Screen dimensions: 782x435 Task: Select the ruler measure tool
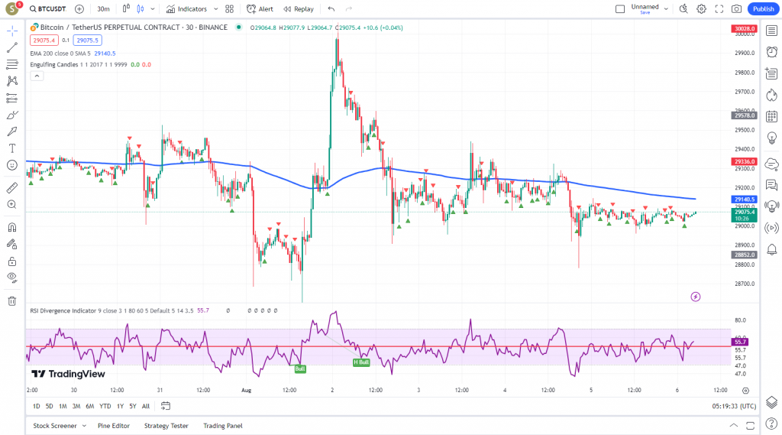(x=12, y=188)
